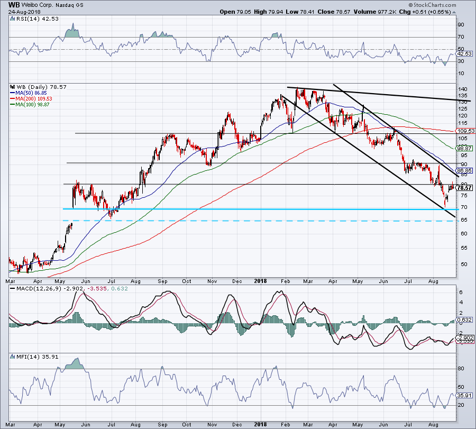The width and height of the screenshot is (476, 429).
Task: Select the WB (Daily) price legend
Action: tap(31, 86)
